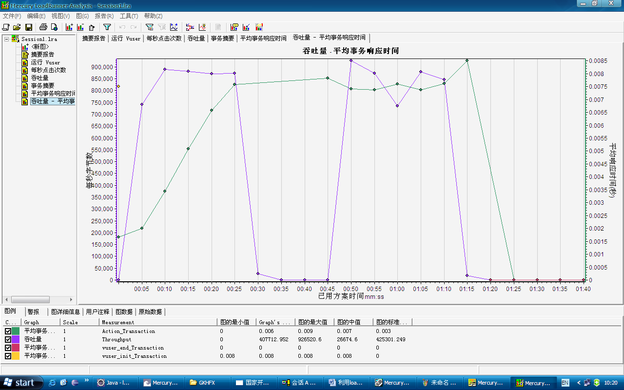Uncheck the vuser_init_Transaction legend checkbox
The width and height of the screenshot is (624, 390).
pyautogui.click(x=8, y=356)
